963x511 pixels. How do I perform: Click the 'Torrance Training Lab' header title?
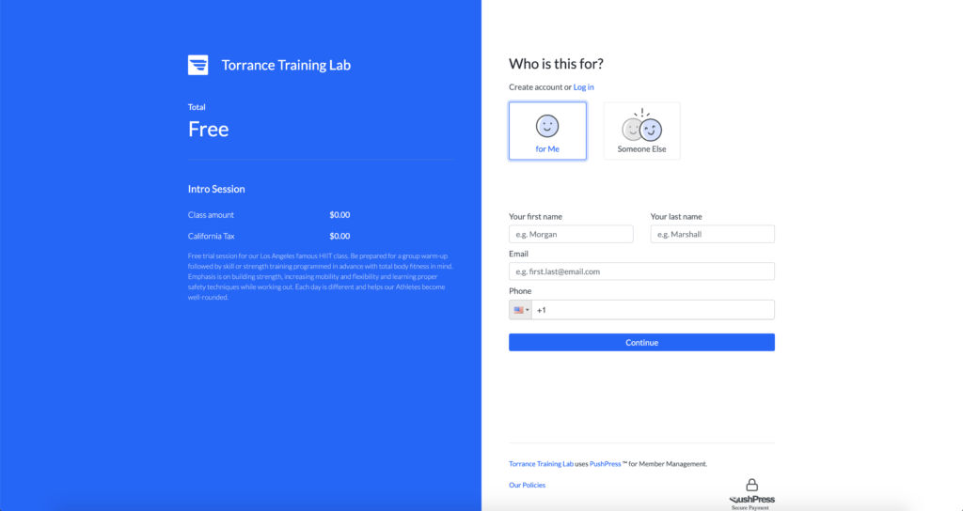coord(286,65)
